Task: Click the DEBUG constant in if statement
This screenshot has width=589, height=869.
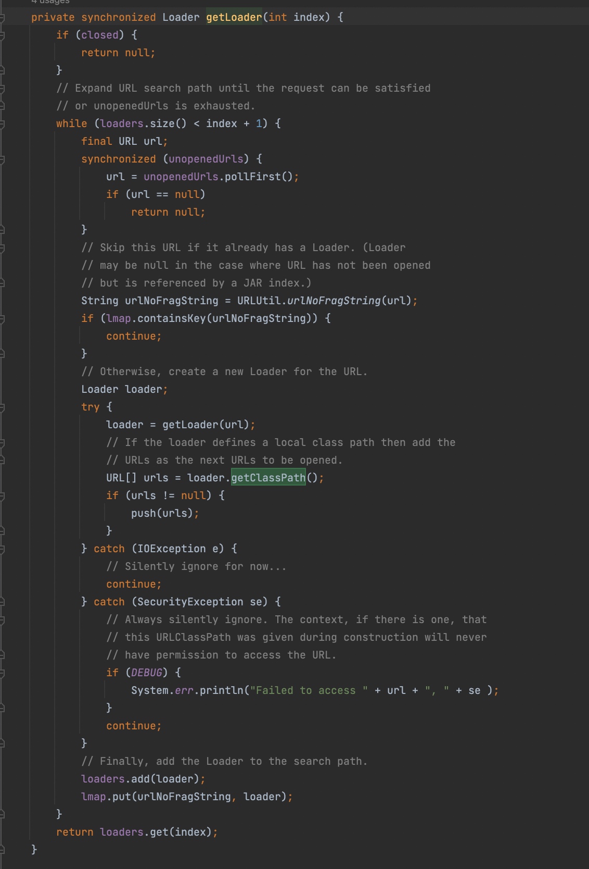Action: (x=146, y=673)
